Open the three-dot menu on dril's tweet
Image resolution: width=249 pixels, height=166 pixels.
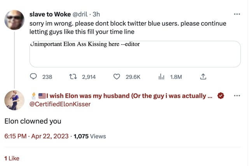point(237,15)
